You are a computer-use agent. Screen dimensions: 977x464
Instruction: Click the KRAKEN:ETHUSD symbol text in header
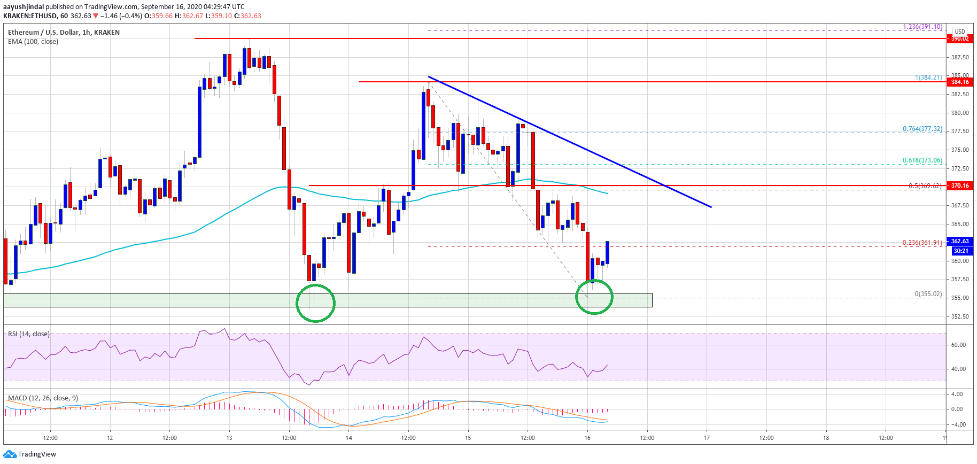30,16
